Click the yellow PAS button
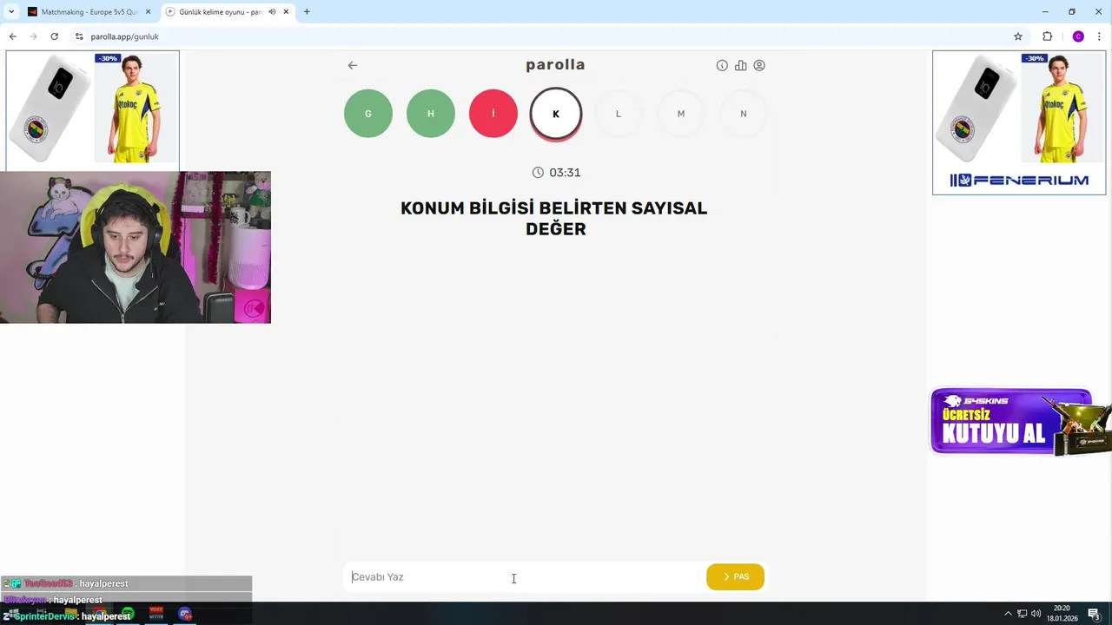This screenshot has height=625, width=1112. coord(735,576)
